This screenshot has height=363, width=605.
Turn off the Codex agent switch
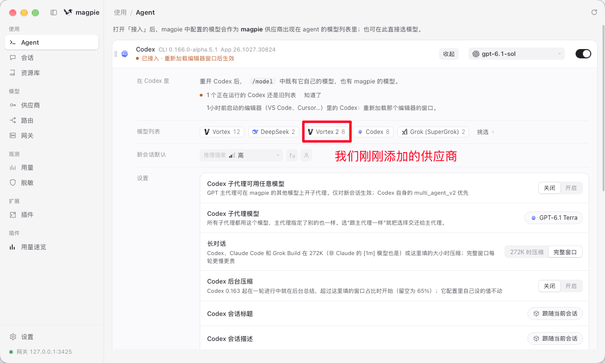coord(583,54)
